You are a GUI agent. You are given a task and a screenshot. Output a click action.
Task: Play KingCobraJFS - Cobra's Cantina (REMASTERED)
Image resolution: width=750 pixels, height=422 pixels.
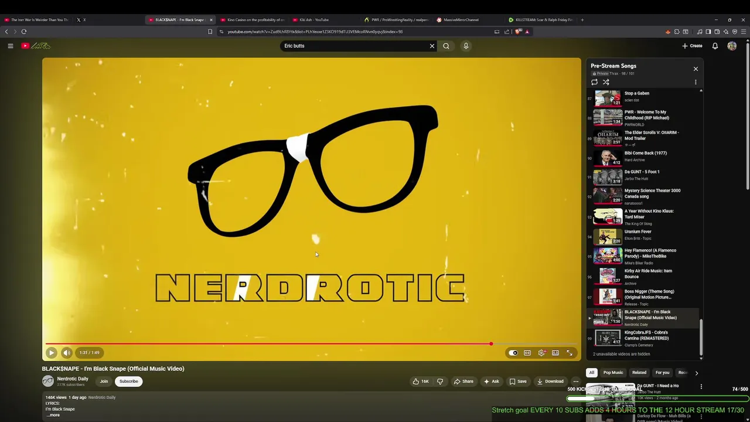pyautogui.click(x=643, y=338)
